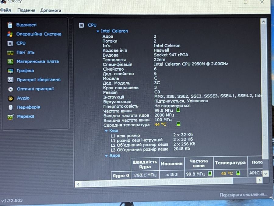Collapse the Ядра section

coord(106,156)
